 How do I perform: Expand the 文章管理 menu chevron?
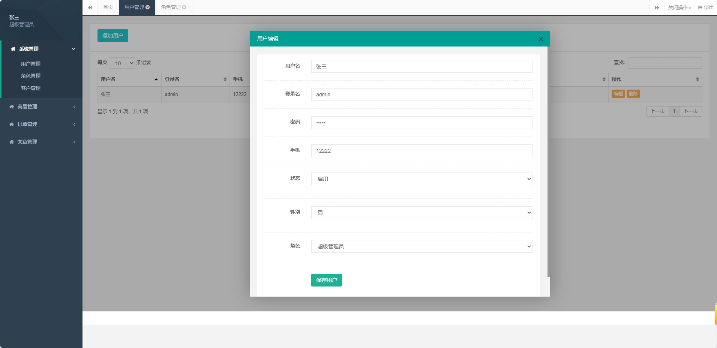coord(74,142)
